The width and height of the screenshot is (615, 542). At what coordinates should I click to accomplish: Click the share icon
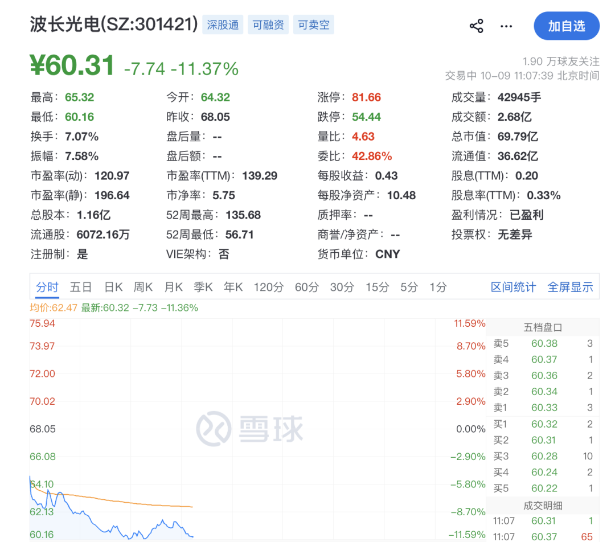coord(476,26)
